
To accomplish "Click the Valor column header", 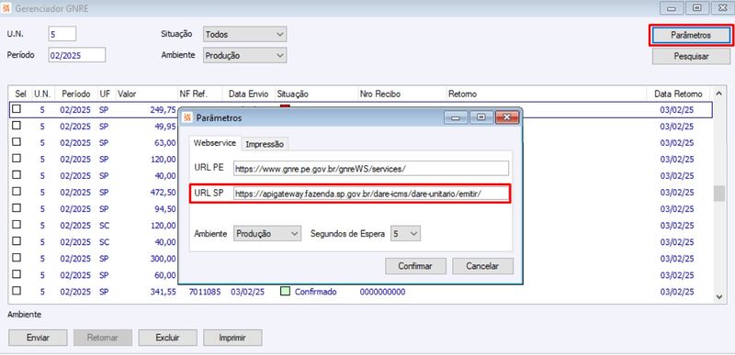I will coord(146,94).
